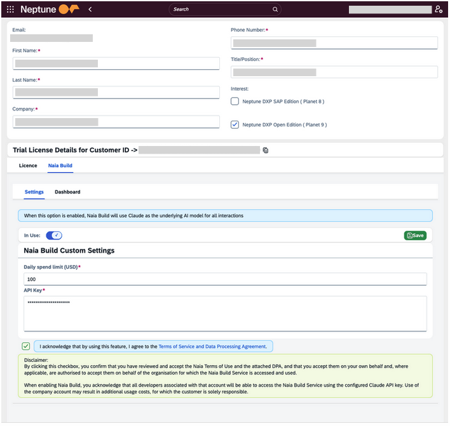Image resolution: width=450 pixels, height=426 pixels.
Task: Focus the First Name input field
Action: coord(116,63)
